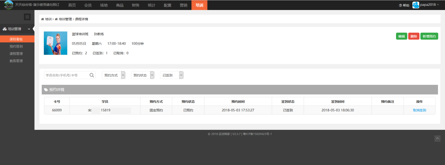Image resolution: width=445 pixels, height=165 pixels.
Task: Collapse the 培训管理 sidebar chevron
Action: [x=29, y=29]
